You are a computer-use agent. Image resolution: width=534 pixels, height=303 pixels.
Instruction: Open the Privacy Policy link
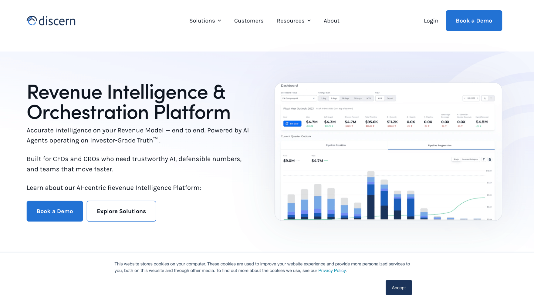tap(332, 271)
